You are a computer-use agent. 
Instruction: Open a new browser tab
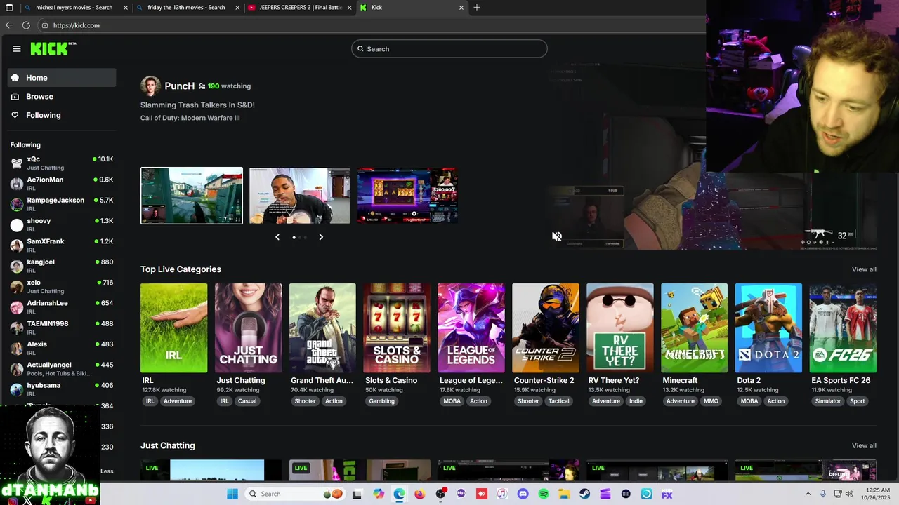[x=477, y=7]
